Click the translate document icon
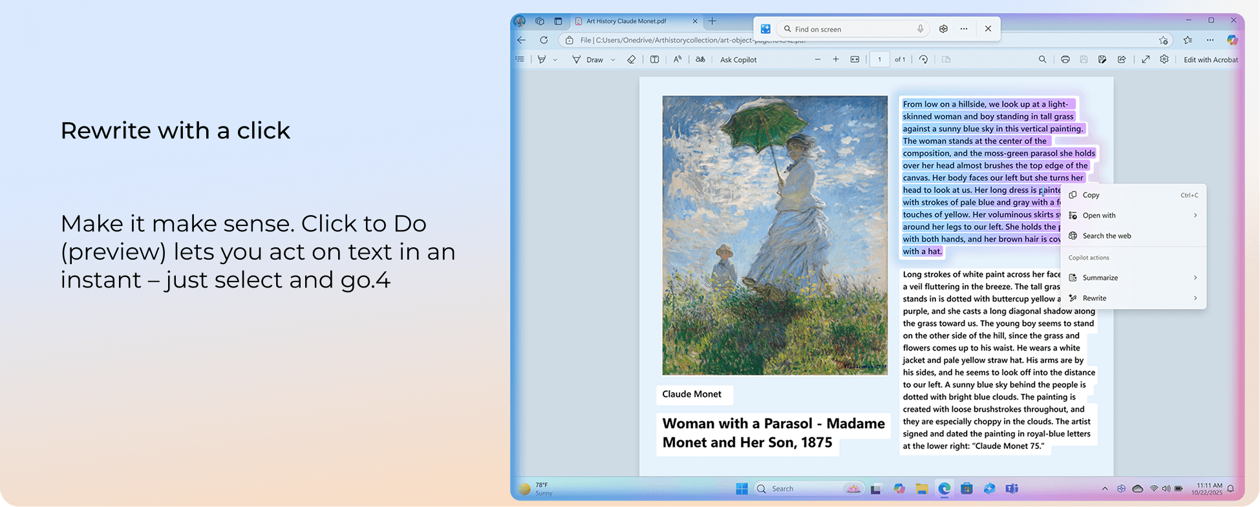Viewport: 1260px width, 507px height. pyautogui.click(x=700, y=59)
